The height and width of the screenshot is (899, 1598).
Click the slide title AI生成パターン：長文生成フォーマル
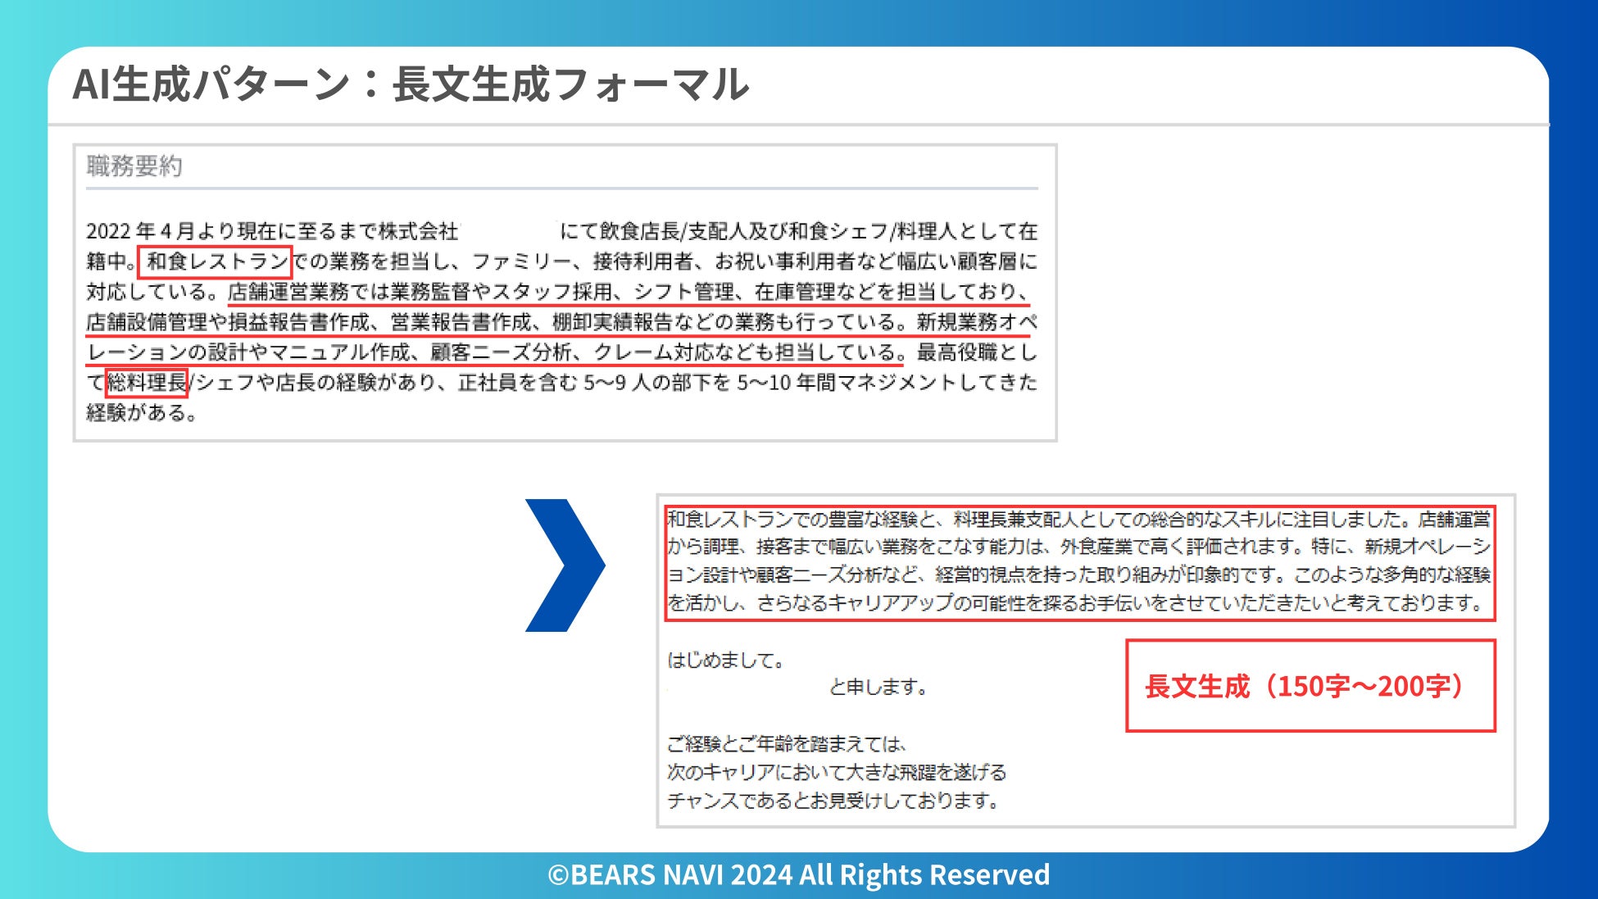411,84
